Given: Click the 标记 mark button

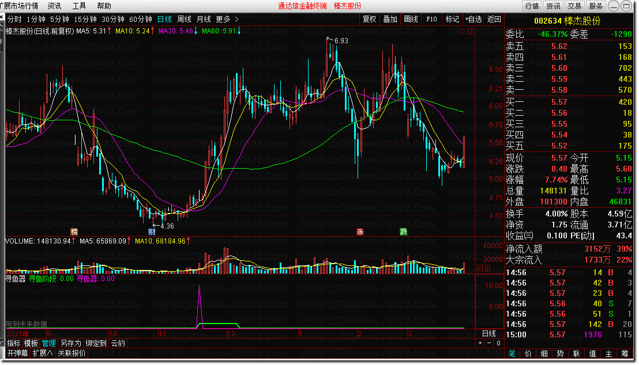Looking at the screenshot, I should tap(452, 19).
